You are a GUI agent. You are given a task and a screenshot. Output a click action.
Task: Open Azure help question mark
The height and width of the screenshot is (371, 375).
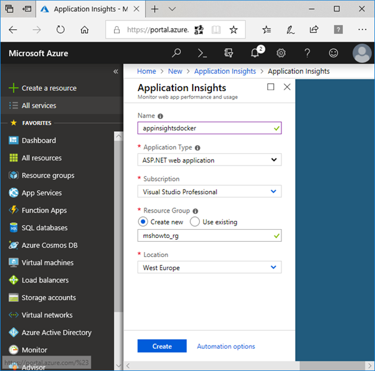pos(308,53)
